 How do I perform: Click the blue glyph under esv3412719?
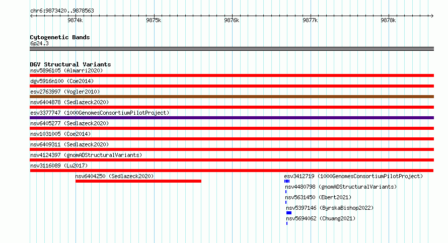287,181
